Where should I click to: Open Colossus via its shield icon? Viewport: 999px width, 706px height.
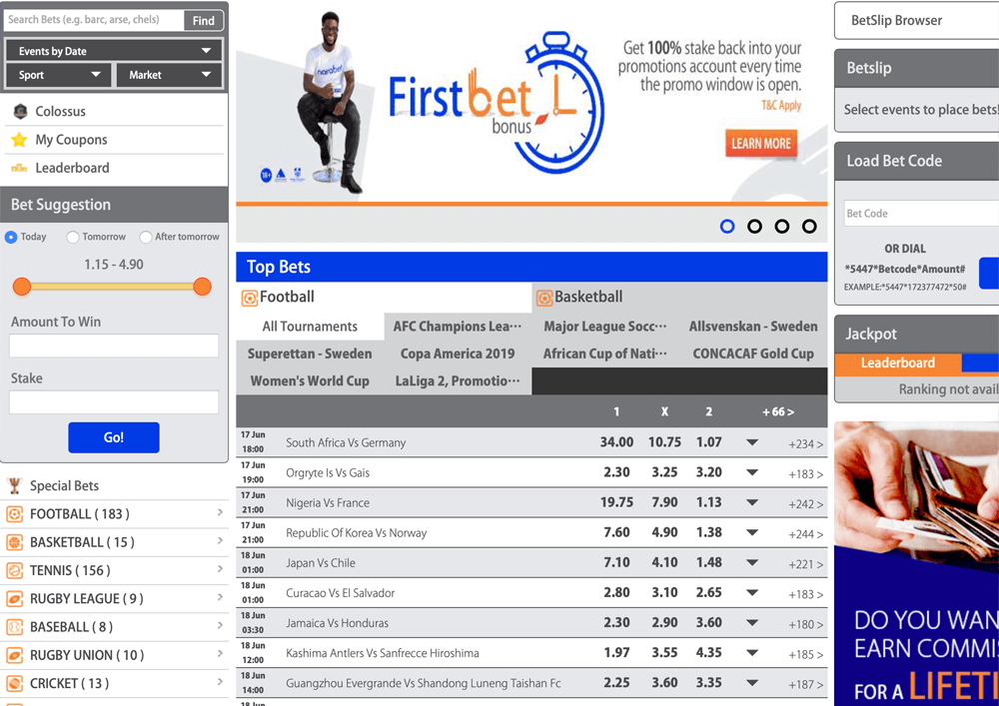point(20,112)
